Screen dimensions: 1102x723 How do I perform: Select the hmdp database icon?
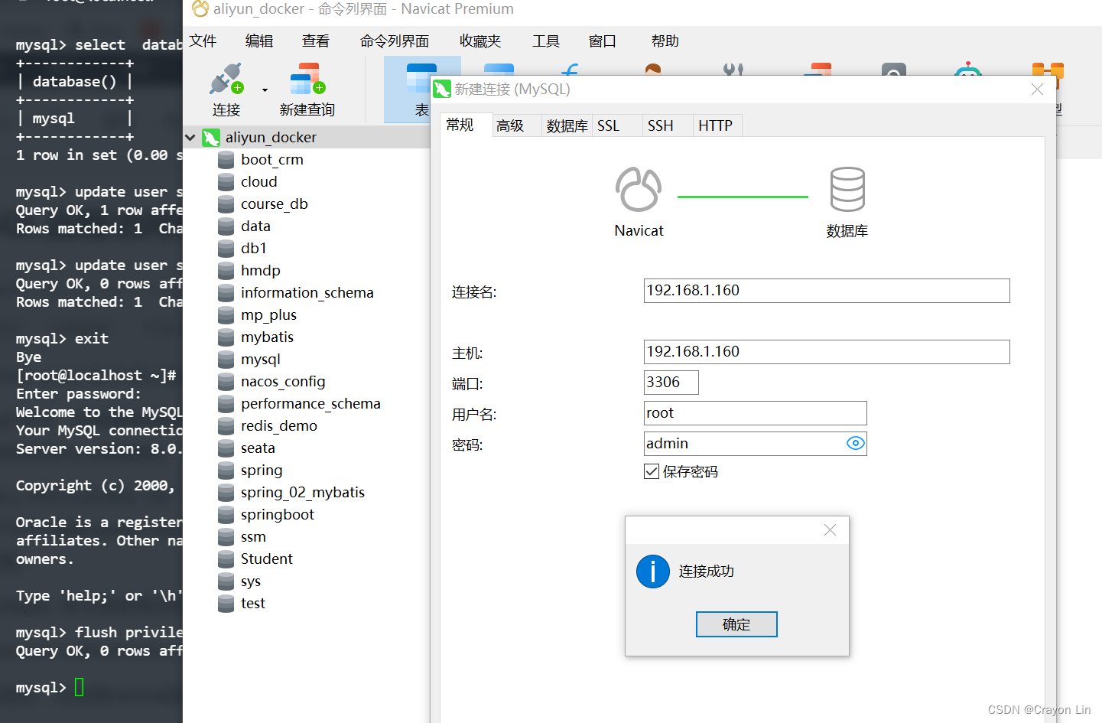pyautogui.click(x=226, y=271)
